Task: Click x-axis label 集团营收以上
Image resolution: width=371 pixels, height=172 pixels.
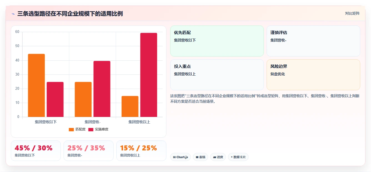Action: click(139, 122)
